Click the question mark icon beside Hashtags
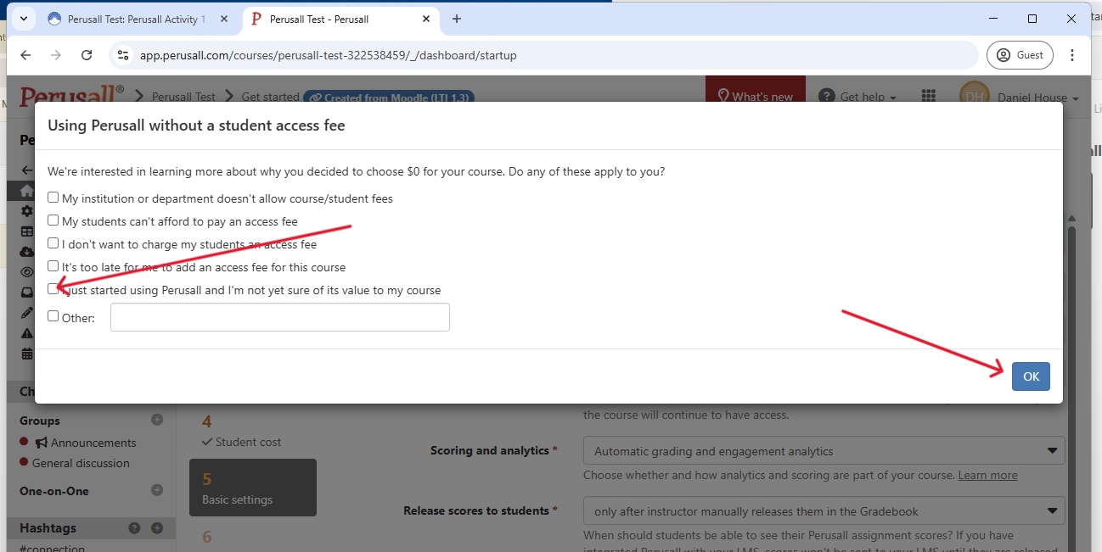1102x552 pixels. coord(134,528)
